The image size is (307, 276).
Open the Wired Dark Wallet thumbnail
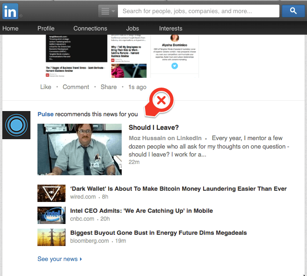(x=51, y=193)
